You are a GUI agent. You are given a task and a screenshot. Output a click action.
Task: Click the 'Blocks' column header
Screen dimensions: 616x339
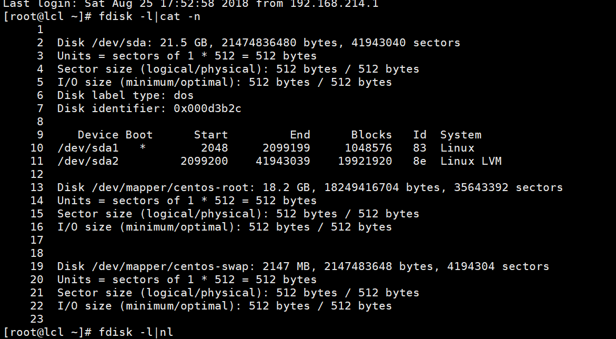(x=371, y=135)
